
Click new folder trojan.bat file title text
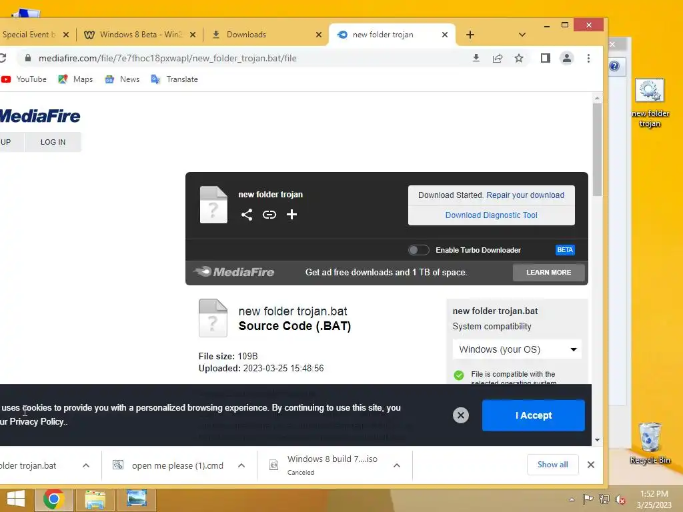pyautogui.click(x=293, y=311)
